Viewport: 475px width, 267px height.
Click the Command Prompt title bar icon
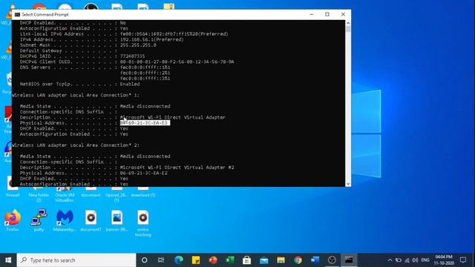[17, 15]
